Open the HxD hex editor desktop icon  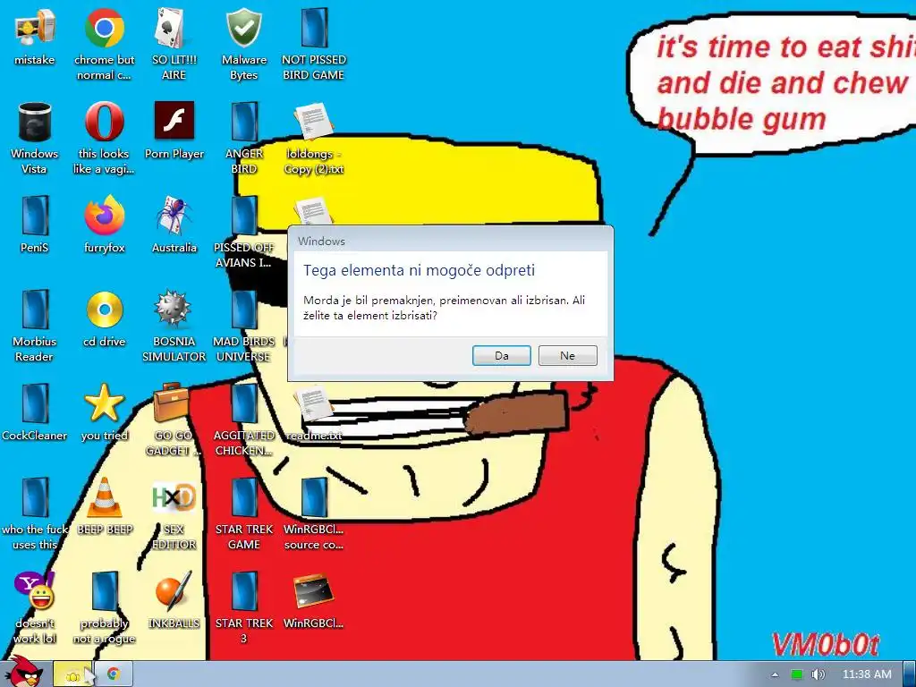click(x=174, y=514)
